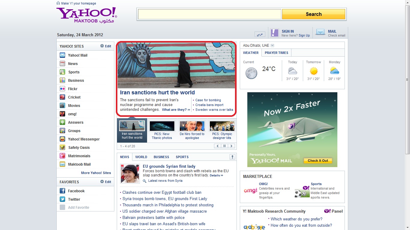Click the yellow Search button
The image size is (410, 230).
pyautogui.click(x=313, y=14)
